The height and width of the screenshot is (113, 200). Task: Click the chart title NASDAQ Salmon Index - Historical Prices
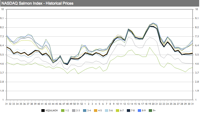37,3
